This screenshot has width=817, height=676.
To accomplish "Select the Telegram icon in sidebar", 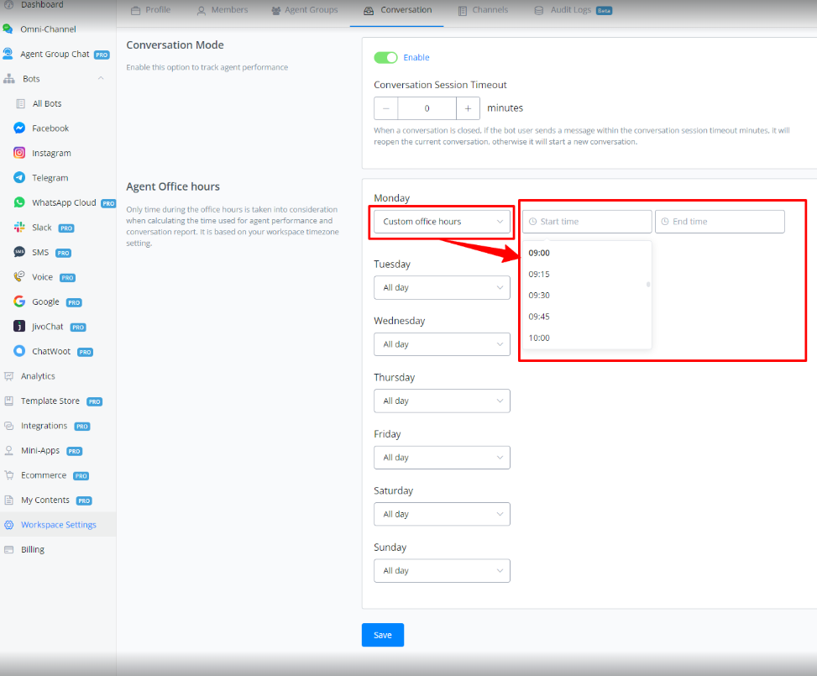I will pyautogui.click(x=19, y=178).
